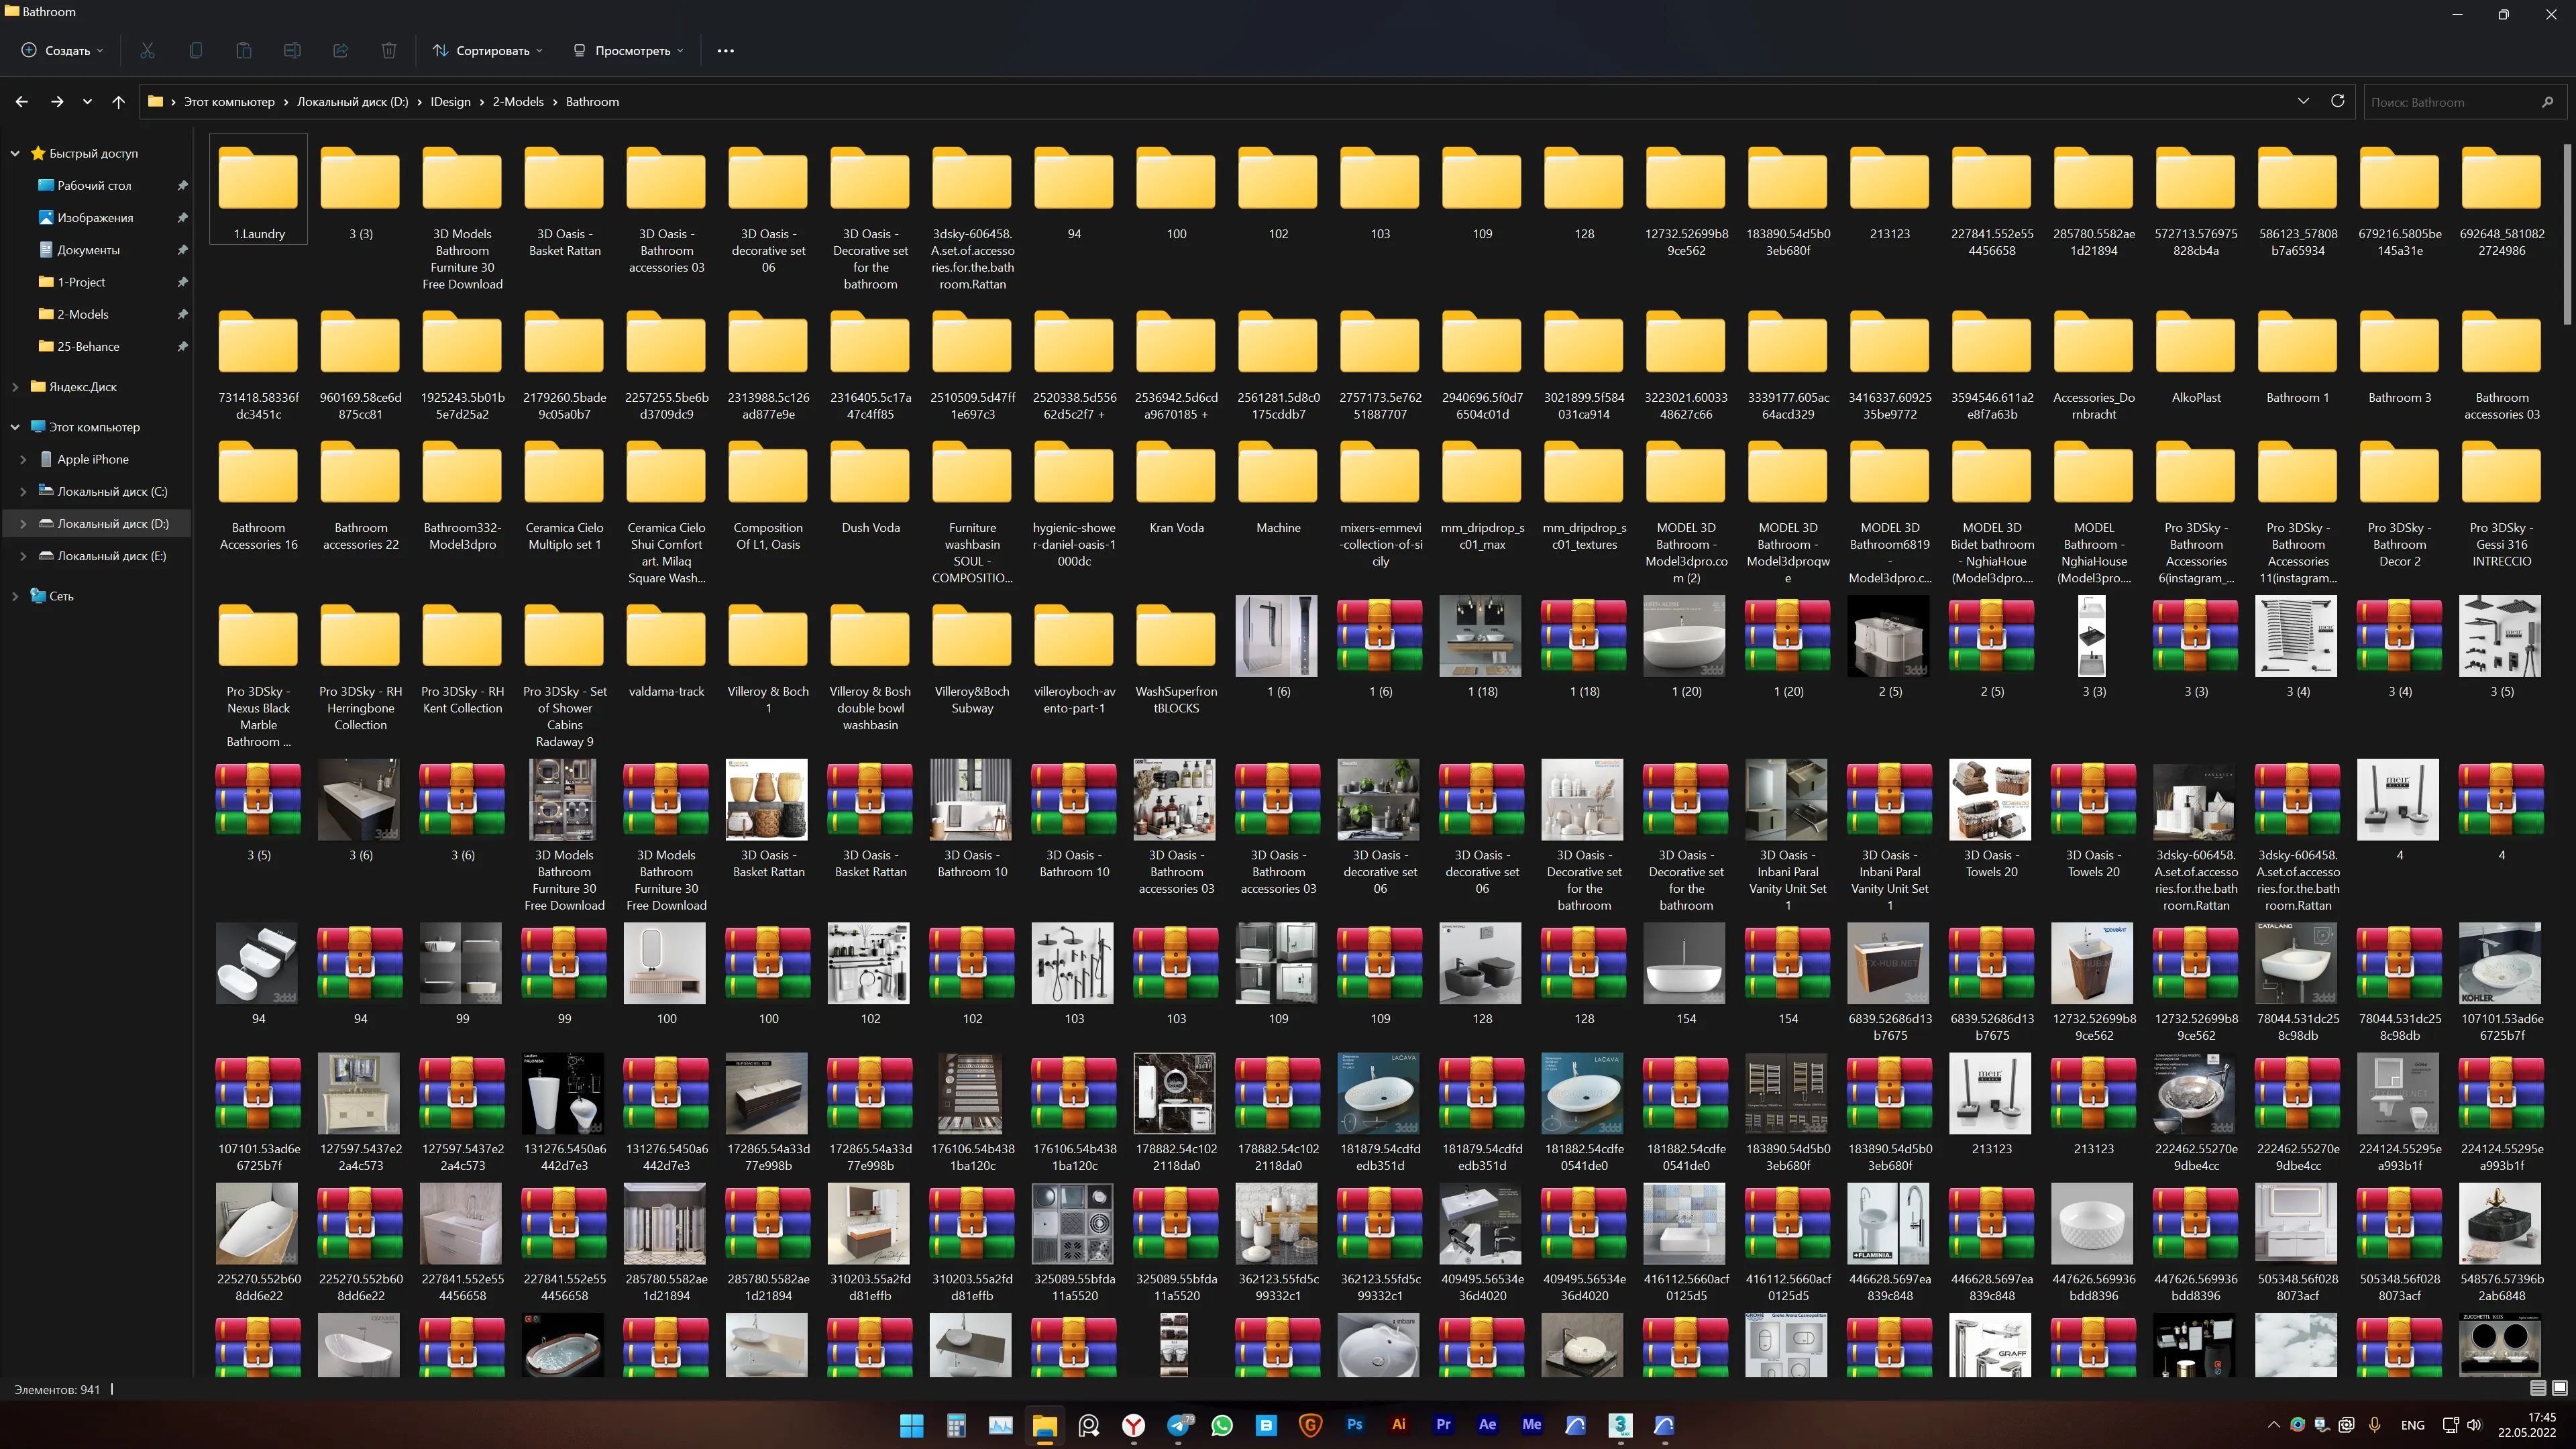Click the Rename icon in toolbar

(x=292, y=50)
